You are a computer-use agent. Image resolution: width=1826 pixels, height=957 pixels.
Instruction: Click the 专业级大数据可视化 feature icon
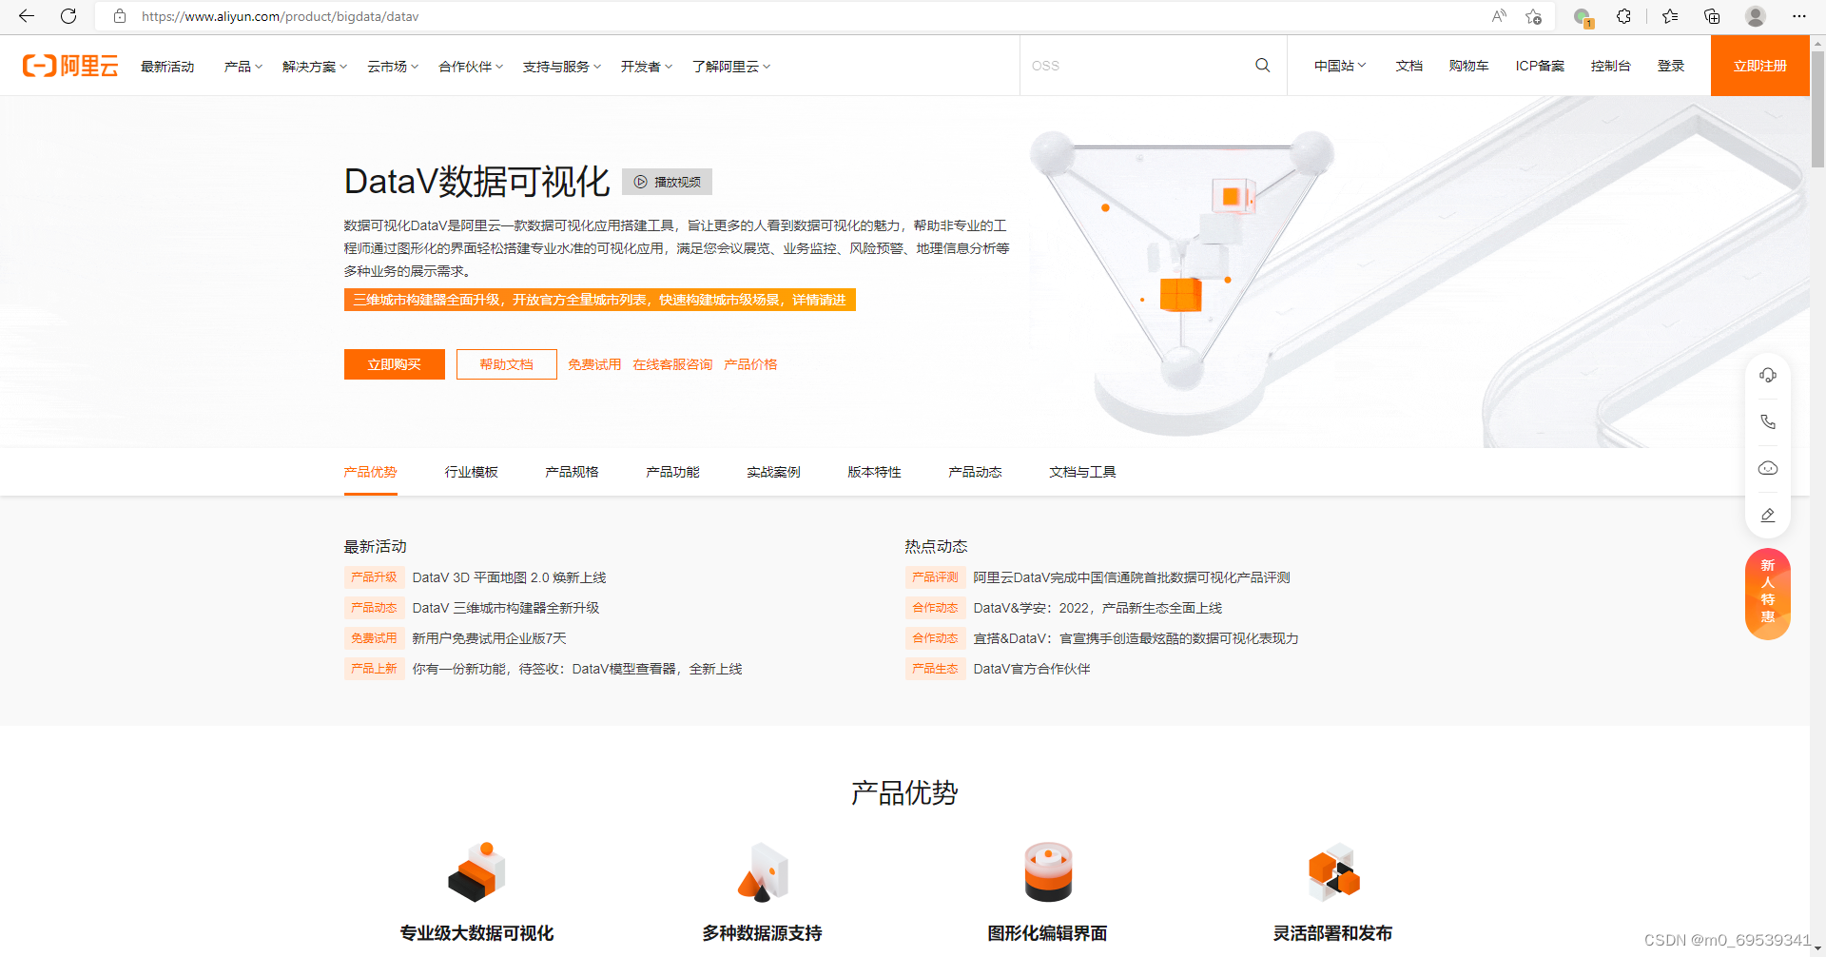(x=476, y=871)
